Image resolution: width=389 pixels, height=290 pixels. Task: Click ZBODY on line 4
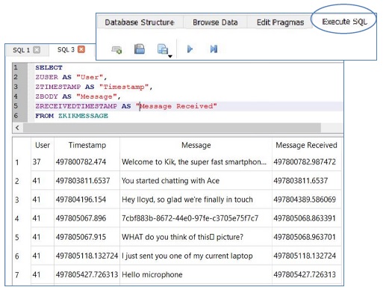click(46, 96)
